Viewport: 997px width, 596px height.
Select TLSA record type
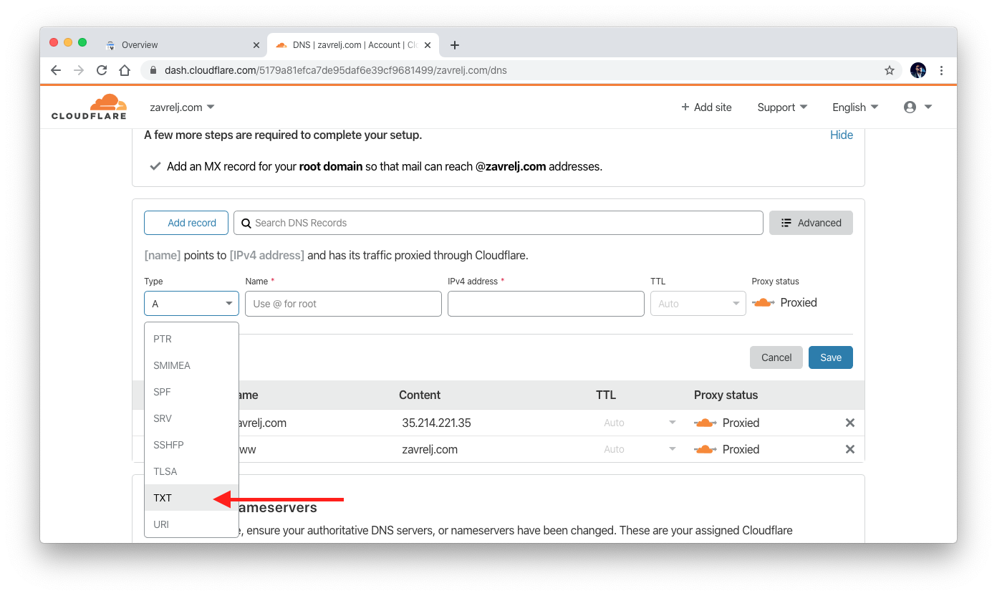[x=191, y=471]
